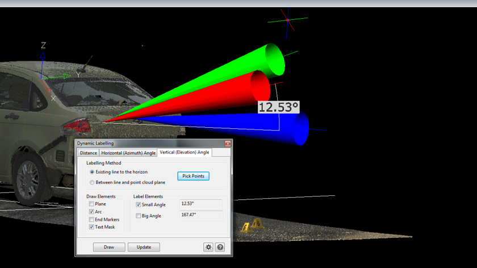The width and height of the screenshot is (477, 268).
Task: Toggle the Text Mask checkbox
Action: click(91, 227)
